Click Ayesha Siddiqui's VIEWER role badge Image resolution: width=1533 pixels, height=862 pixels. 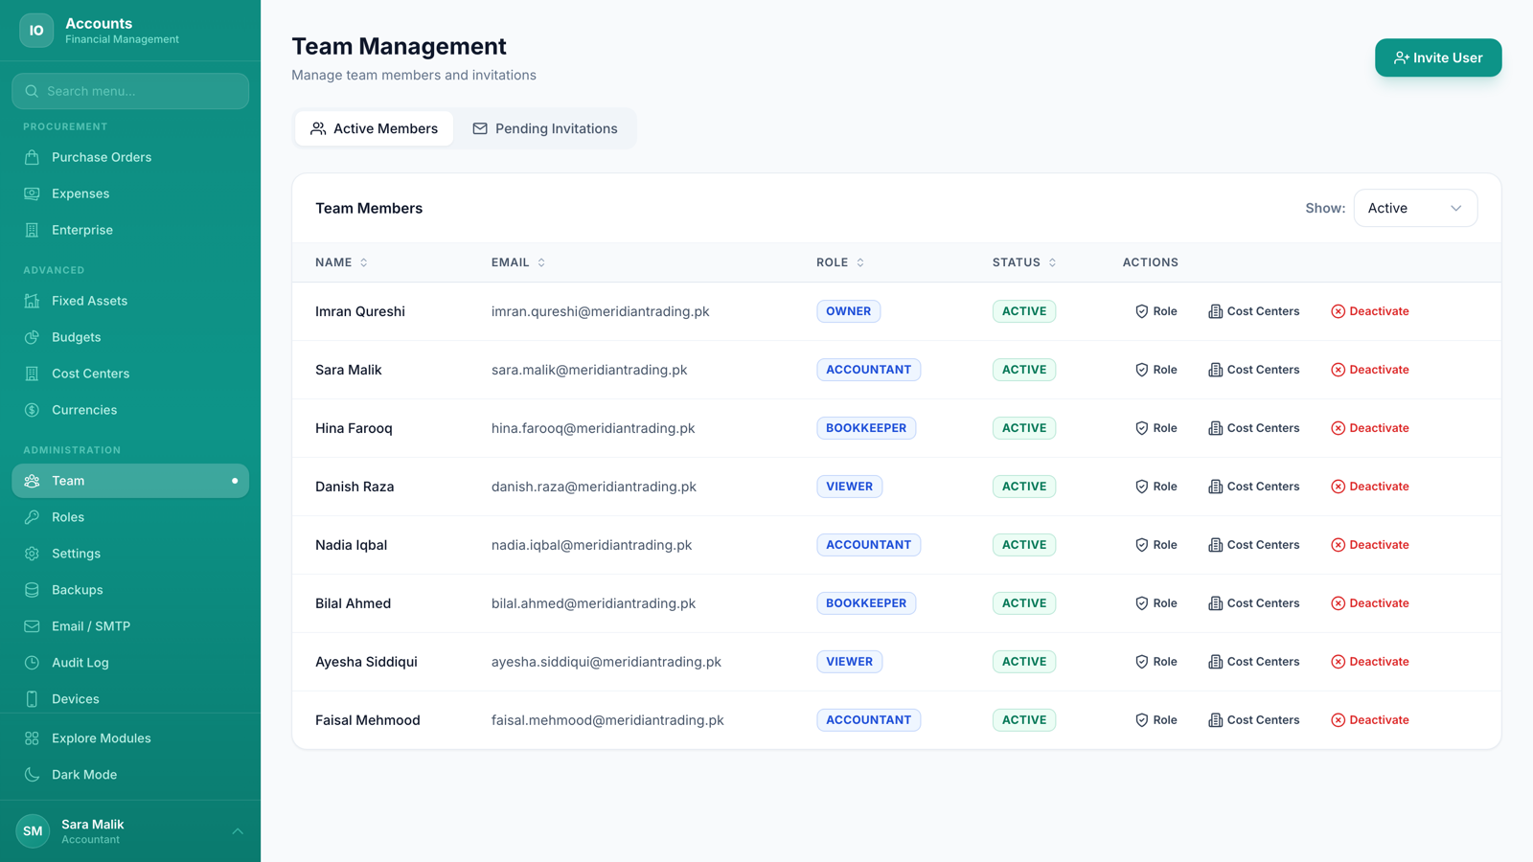[x=849, y=662]
